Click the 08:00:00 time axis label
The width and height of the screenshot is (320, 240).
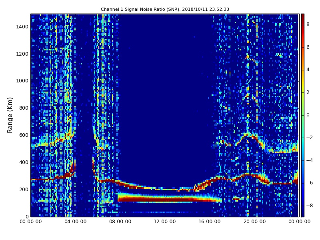tap(120, 222)
